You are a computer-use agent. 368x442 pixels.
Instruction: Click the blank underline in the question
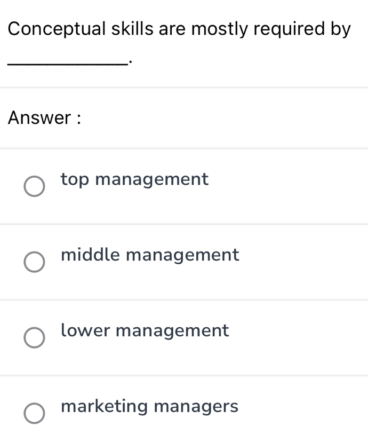67,62
